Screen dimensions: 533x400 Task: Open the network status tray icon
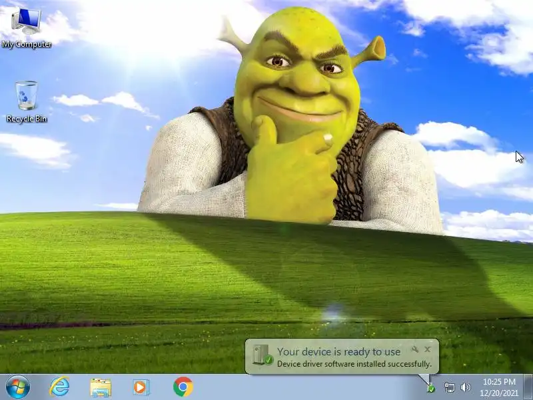pos(450,387)
